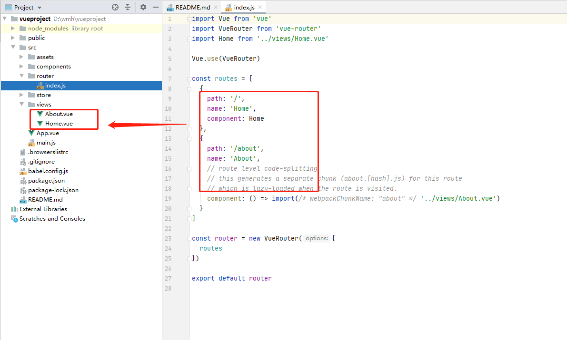The image size is (567, 340).
Task: Hide the Project panel with minus icon
Action: point(156,7)
